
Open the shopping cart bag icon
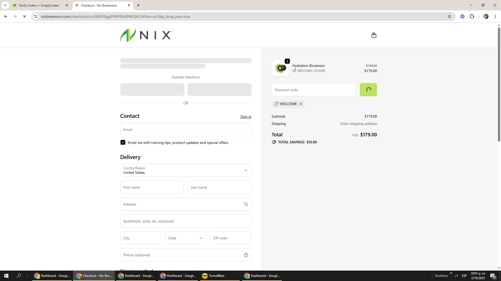374,35
